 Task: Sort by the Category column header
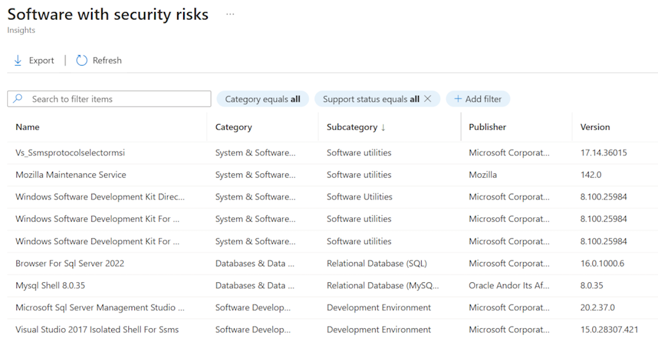tap(234, 127)
